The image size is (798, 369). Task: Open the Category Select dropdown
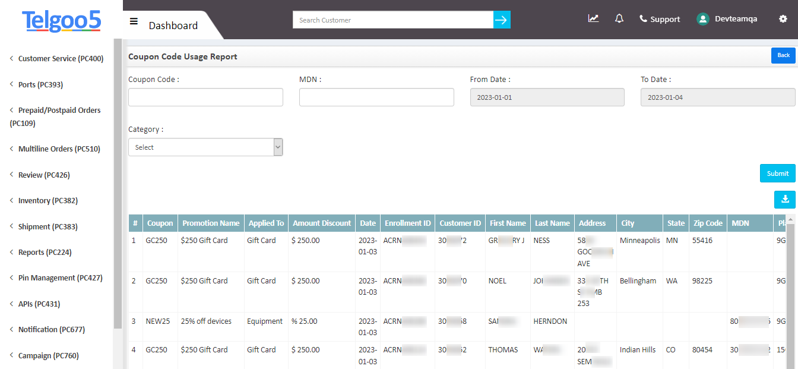(205, 147)
